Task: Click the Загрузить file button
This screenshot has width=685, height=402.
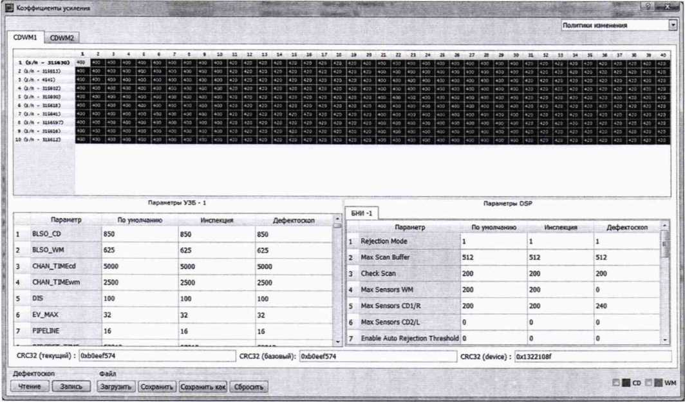Action: point(116,387)
